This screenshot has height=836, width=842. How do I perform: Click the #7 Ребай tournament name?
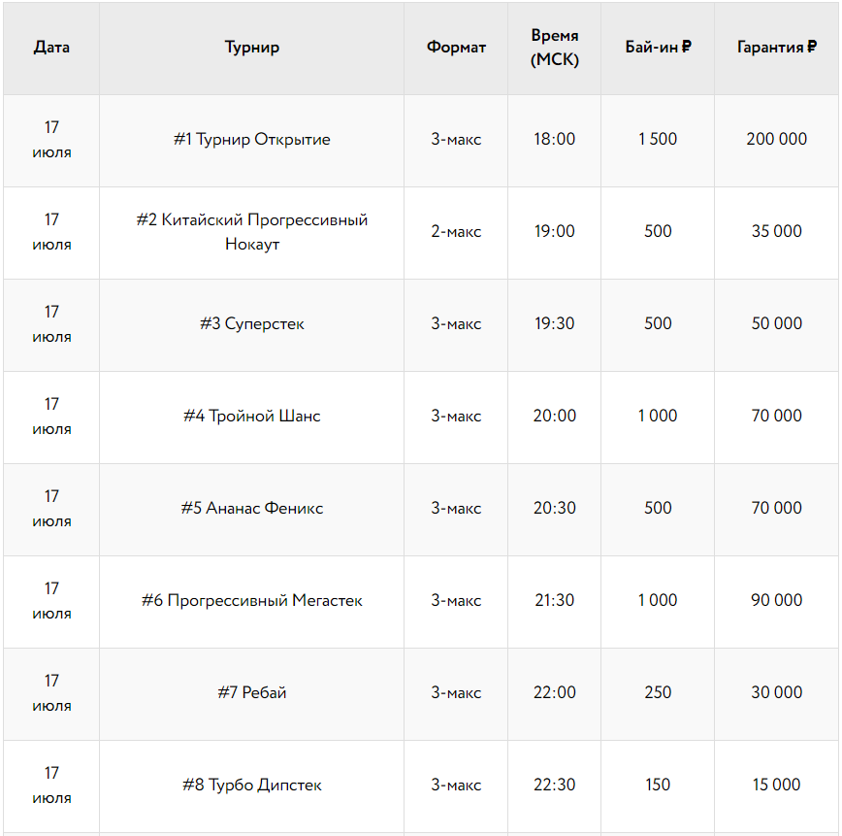click(x=252, y=693)
